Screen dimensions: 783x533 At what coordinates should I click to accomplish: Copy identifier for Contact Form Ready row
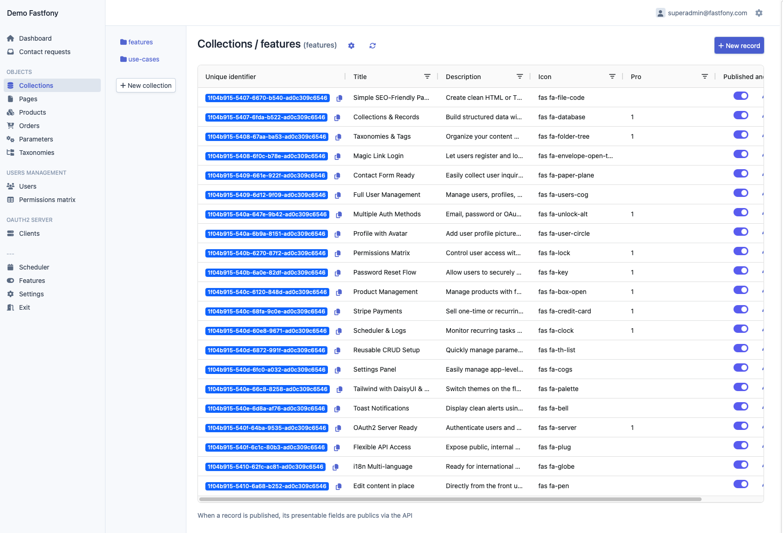pyautogui.click(x=337, y=176)
